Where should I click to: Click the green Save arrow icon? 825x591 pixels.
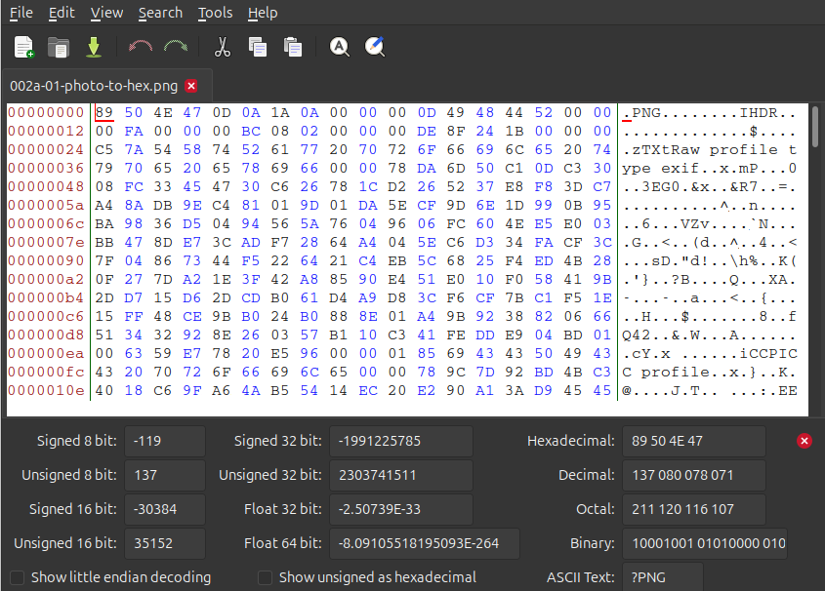tap(94, 47)
